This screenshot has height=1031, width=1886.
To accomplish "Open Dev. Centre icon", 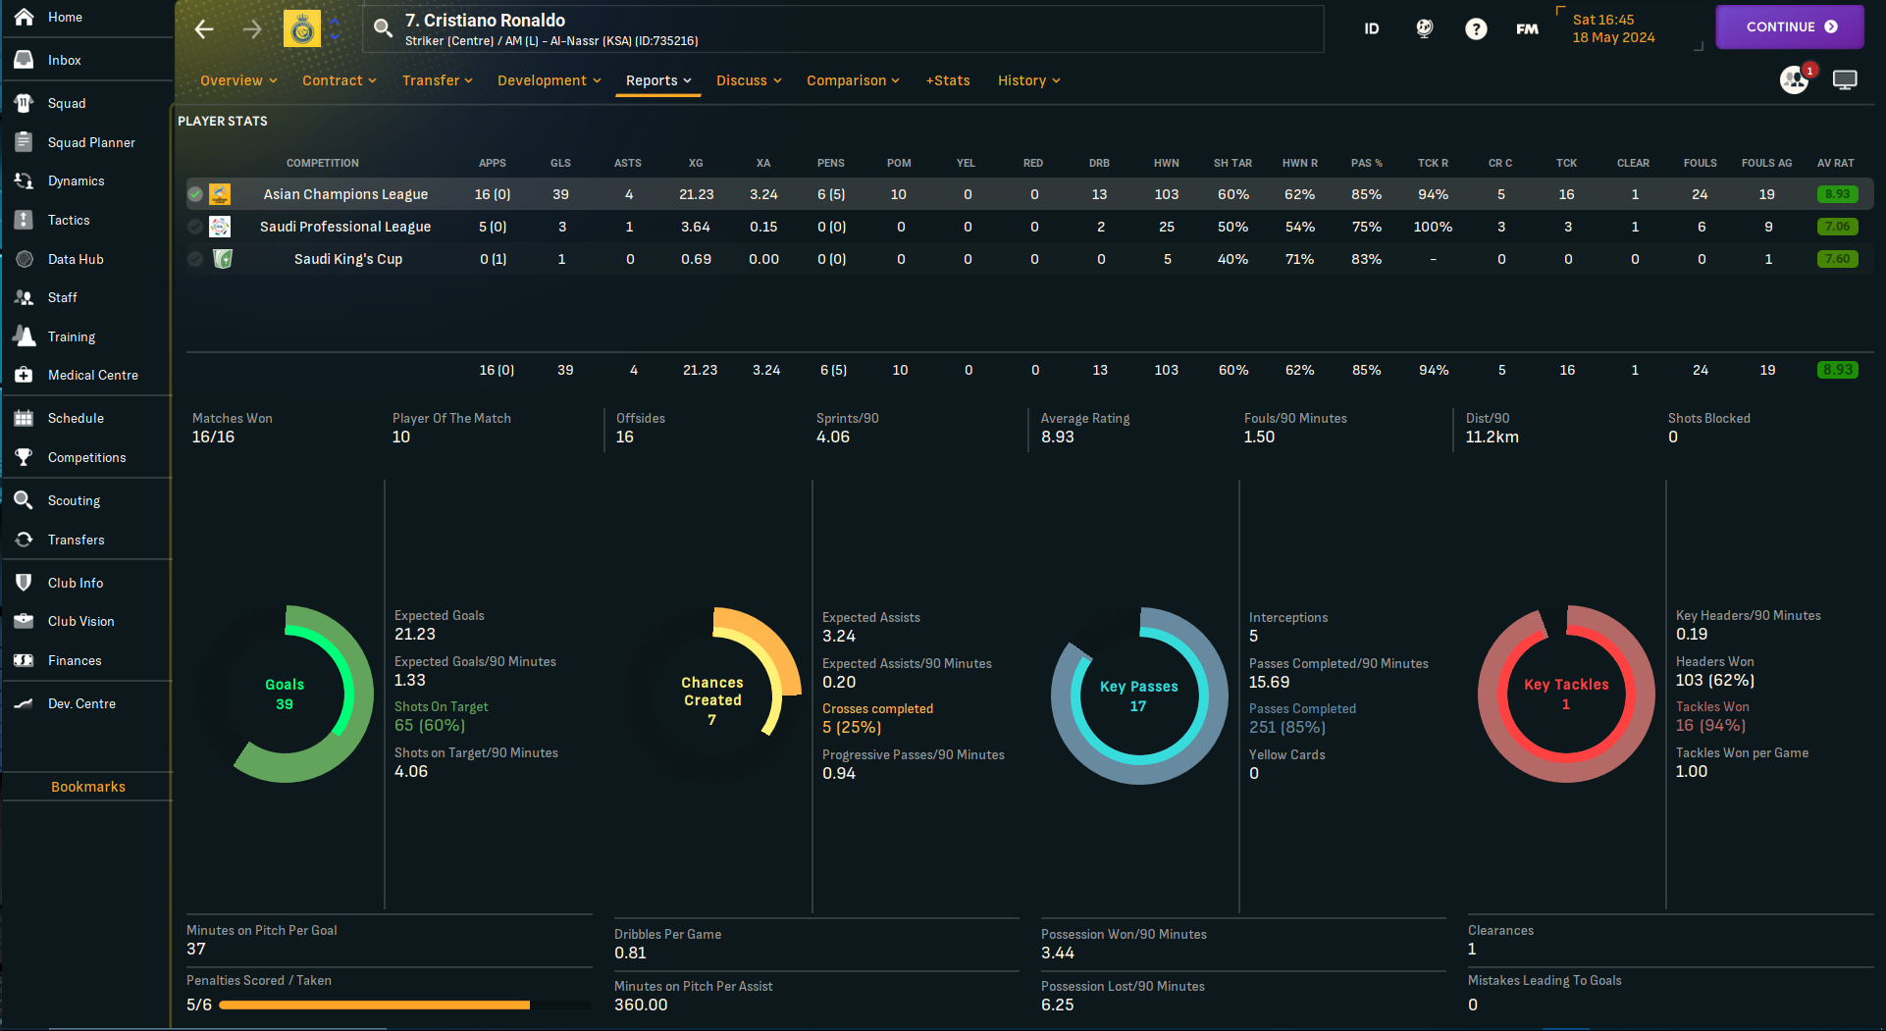I will click(25, 703).
